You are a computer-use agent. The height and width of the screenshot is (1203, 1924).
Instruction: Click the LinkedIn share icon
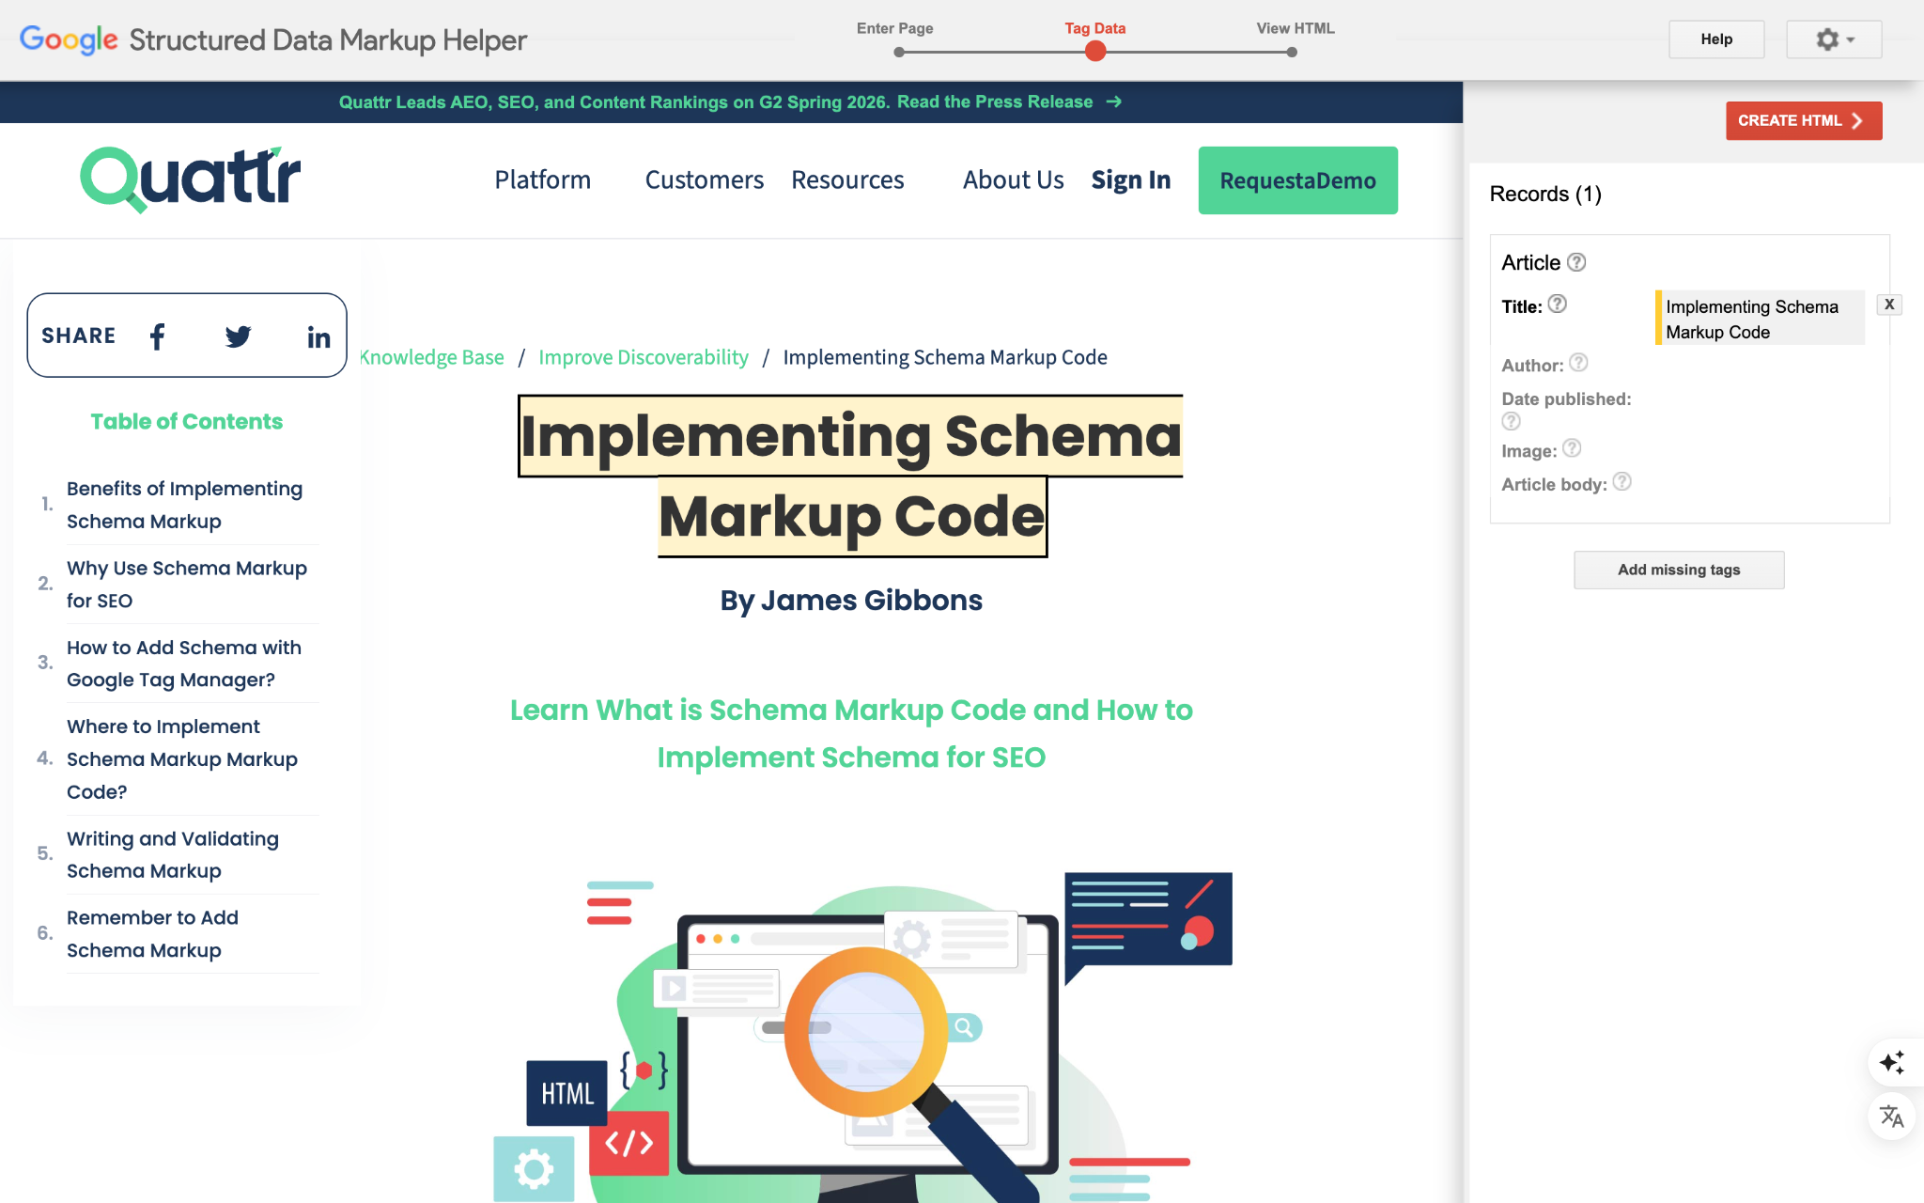click(x=318, y=337)
